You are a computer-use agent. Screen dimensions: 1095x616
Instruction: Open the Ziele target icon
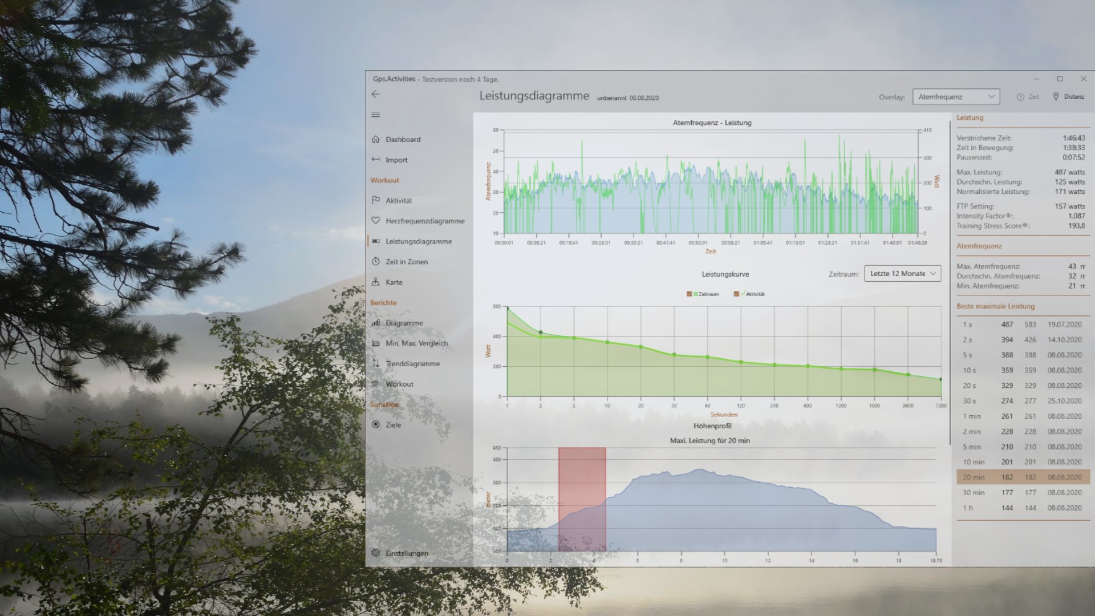coord(375,425)
